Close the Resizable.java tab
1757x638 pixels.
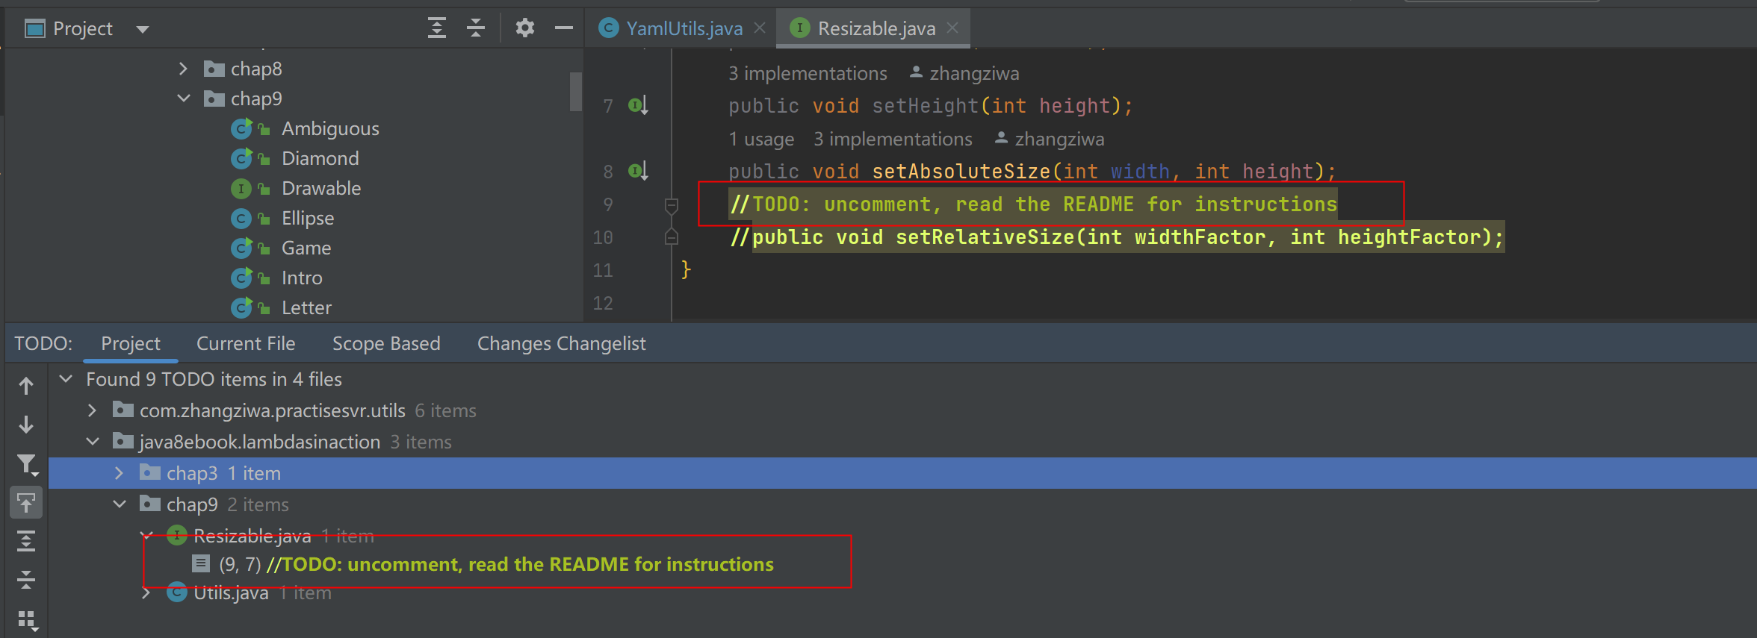click(952, 28)
